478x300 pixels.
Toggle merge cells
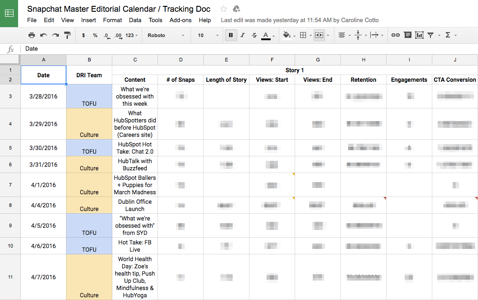click(319, 35)
